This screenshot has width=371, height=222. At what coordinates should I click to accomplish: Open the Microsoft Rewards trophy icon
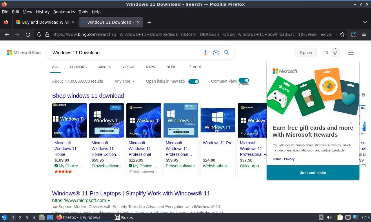pyautogui.click(x=335, y=53)
